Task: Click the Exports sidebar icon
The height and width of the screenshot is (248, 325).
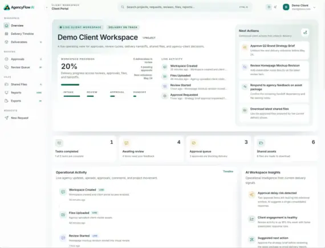Action: click(6, 101)
